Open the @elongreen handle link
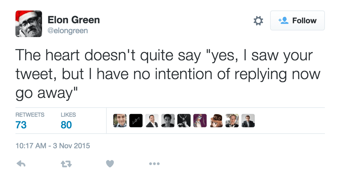Viewport: 342px width, 177px height. pyautogui.click(x=68, y=31)
